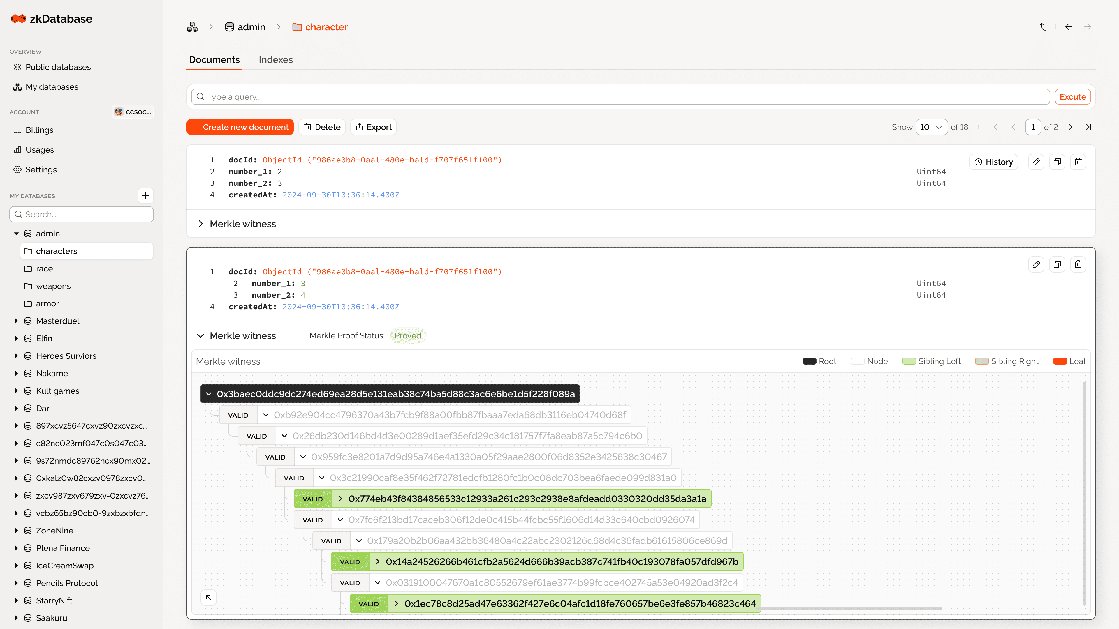Open the Show 10 rows dropdown
Screen dimensions: 1119x629
click(x=931, y=127)
